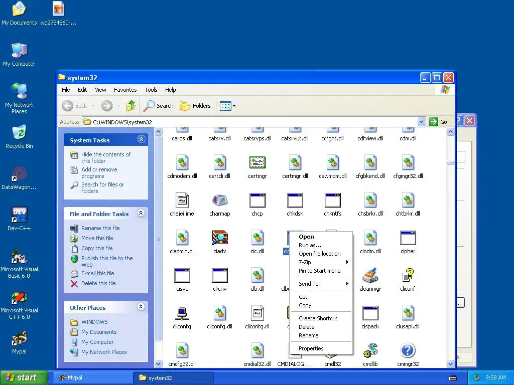The height and width of the screenshot is (385, 514).
Task: Select the certmgr certificate icon
Action: coord(258,163)
